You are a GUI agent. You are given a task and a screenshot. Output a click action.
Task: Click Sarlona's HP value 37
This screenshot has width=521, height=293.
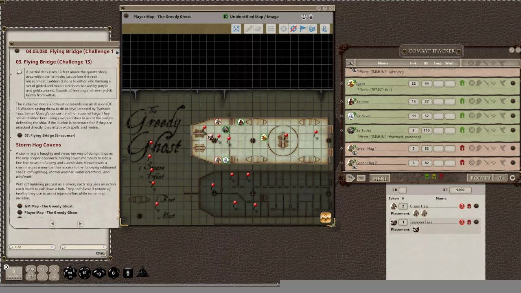pyautogui.click(x=426, y=101)
